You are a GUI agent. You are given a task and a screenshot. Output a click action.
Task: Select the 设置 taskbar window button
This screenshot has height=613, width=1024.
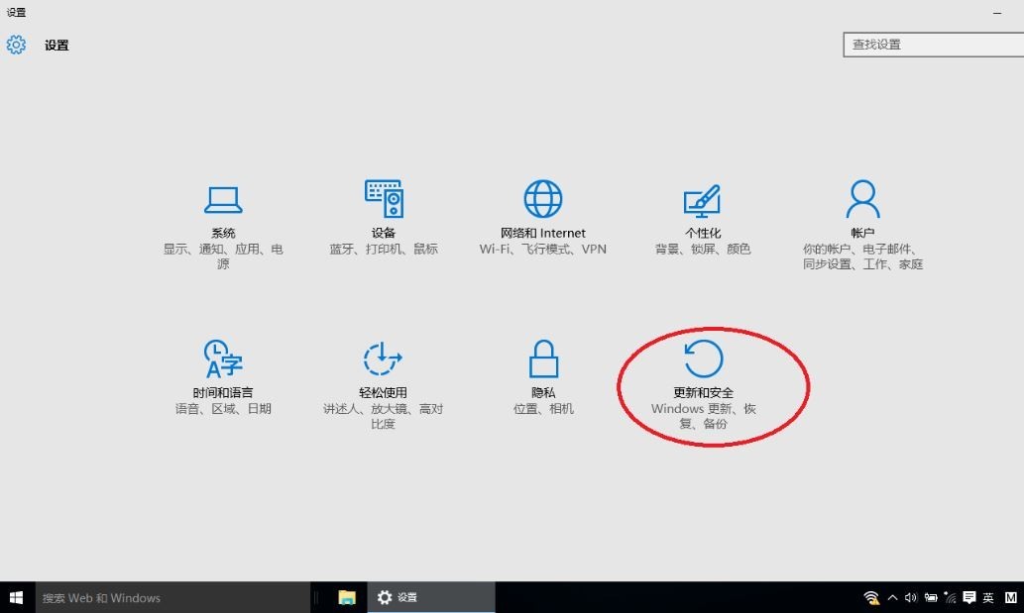431,597
